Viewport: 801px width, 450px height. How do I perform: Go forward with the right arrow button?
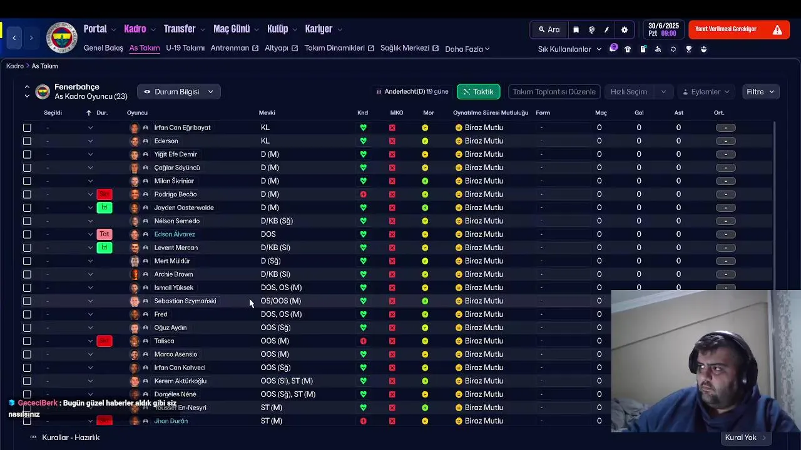[31, 37]
